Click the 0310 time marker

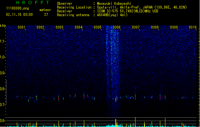coord(193,27)
